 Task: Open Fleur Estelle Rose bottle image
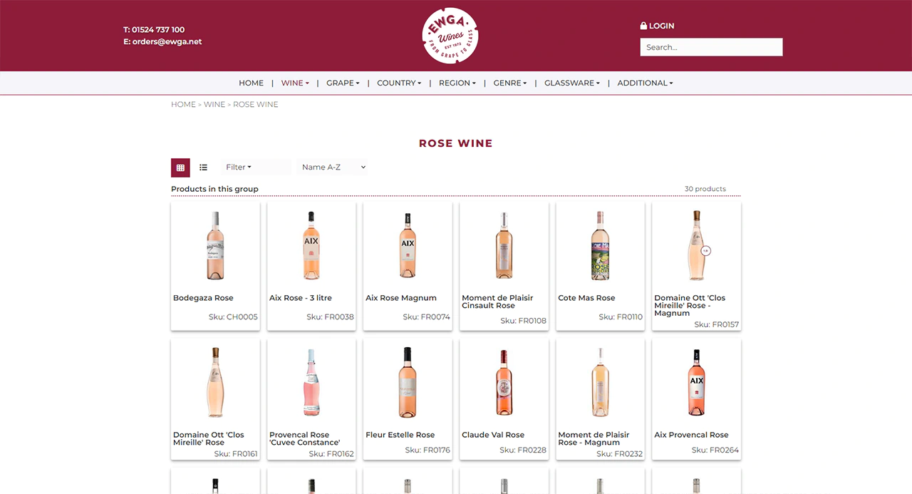408,383
